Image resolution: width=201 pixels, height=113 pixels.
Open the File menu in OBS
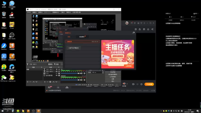pos(29,12)
